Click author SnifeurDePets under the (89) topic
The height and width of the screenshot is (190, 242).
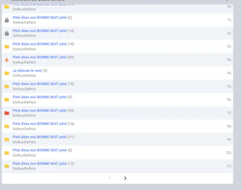click(24, 62)
